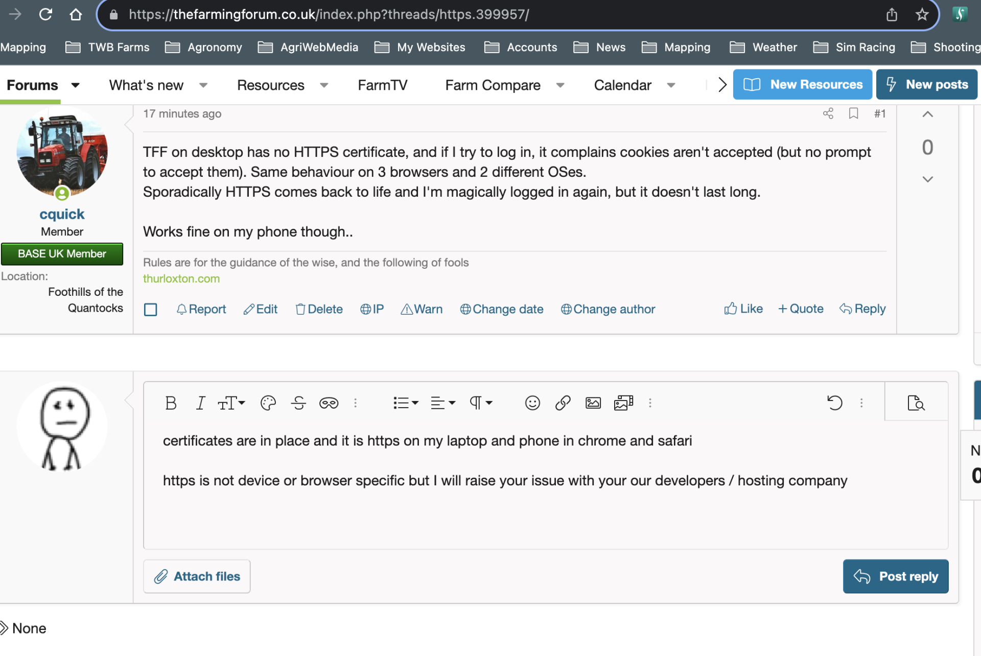Expand the list options dropdown in editor
This screenshot has width=981, height=656.
pyautogui.click(x=415, y=403)
